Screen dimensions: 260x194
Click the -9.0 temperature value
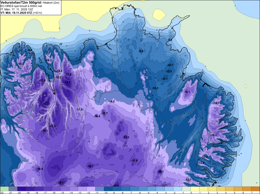[141, 51]
